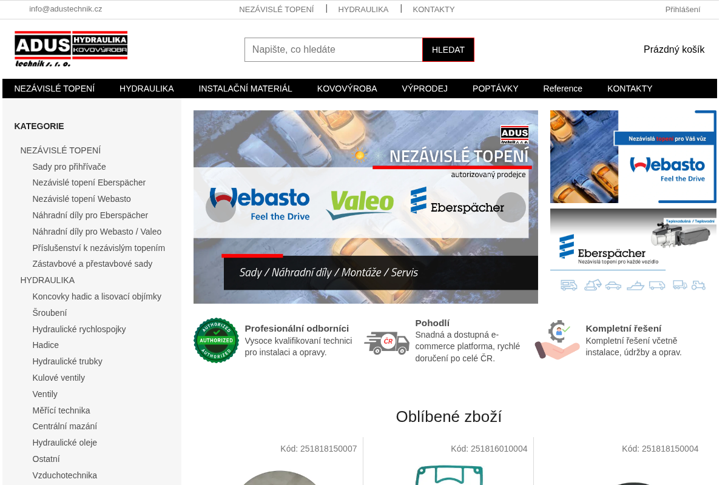Screen dimensions: 728x485
Task: Click the Přihlášení login link
Action: pos(682,9)
